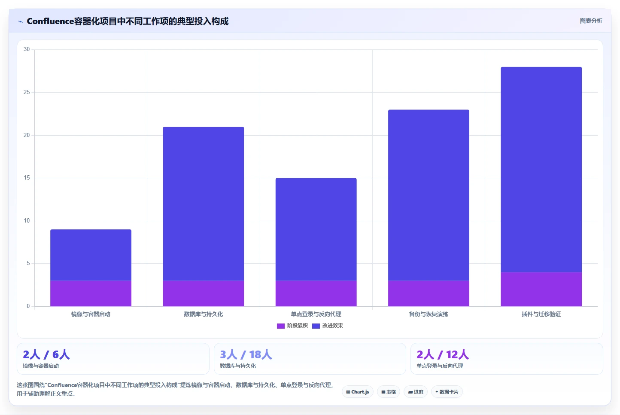Select the 表格 tag
620x415 pixels.
point(389,392)
